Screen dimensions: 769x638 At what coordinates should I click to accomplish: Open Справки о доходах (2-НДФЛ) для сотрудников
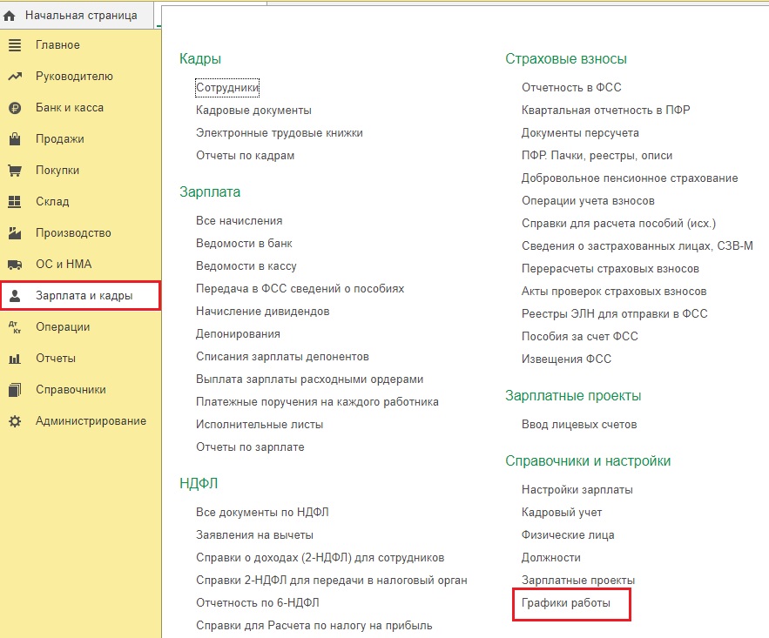(320, 558)
